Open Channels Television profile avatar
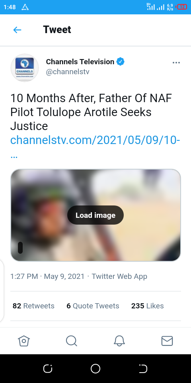 coord(25,68)
